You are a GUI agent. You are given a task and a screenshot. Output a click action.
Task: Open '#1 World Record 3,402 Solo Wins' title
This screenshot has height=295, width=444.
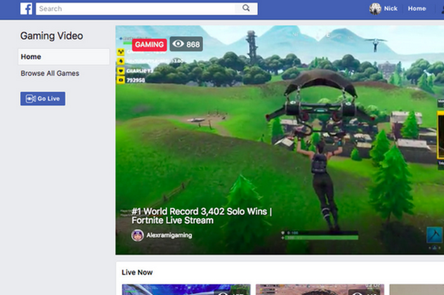(202, 216)
